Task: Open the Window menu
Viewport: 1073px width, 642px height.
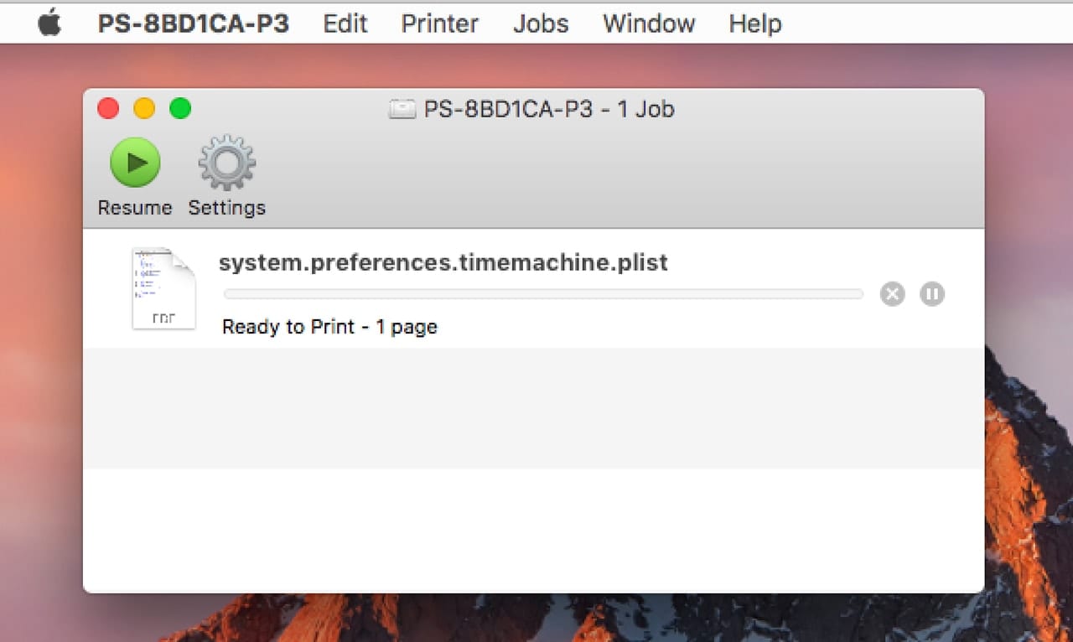Action: (648, 23)
